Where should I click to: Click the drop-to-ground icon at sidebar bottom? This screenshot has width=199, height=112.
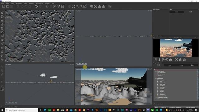(2, 89)
